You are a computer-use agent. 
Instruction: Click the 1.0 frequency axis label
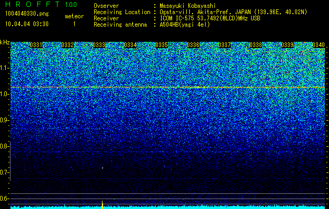(x=4, y=94)
